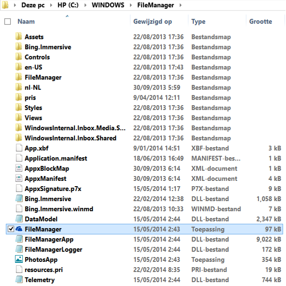
Task: Click the AppxManifest XML document icon
Action: (19, 178)
